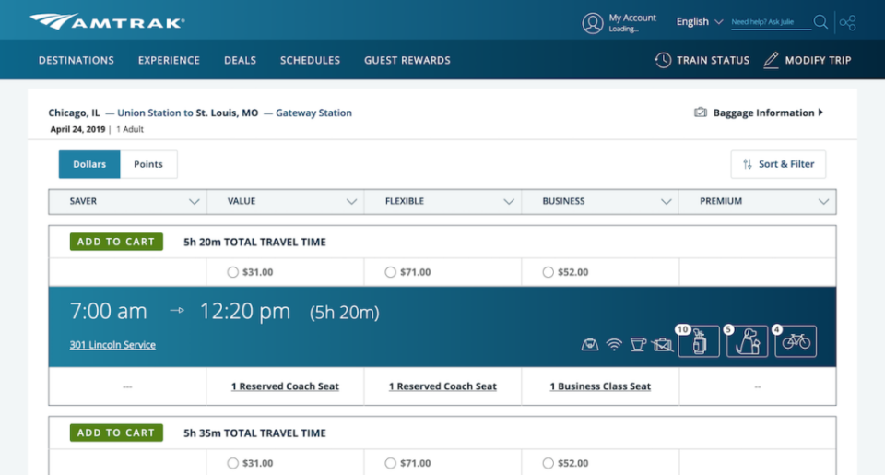This screenshot has width=885, height=475.
Task: Click the search magnifier icon
Action: 820,22
